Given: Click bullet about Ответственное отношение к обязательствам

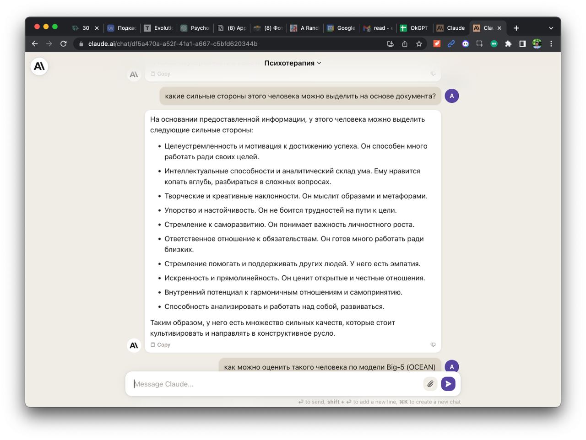Looking at the screenshot, I should coord(294,244).
